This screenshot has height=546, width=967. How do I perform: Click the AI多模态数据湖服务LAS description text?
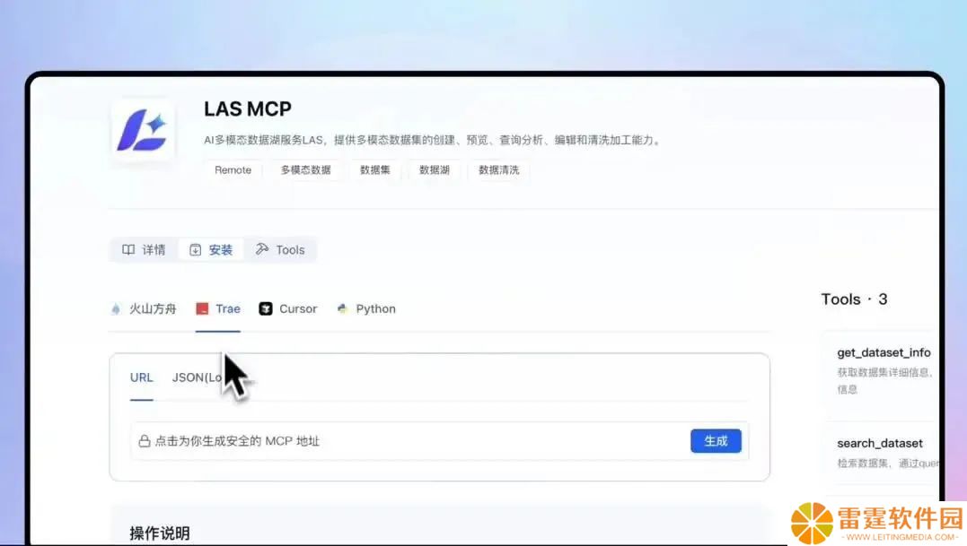click(435, 140)
